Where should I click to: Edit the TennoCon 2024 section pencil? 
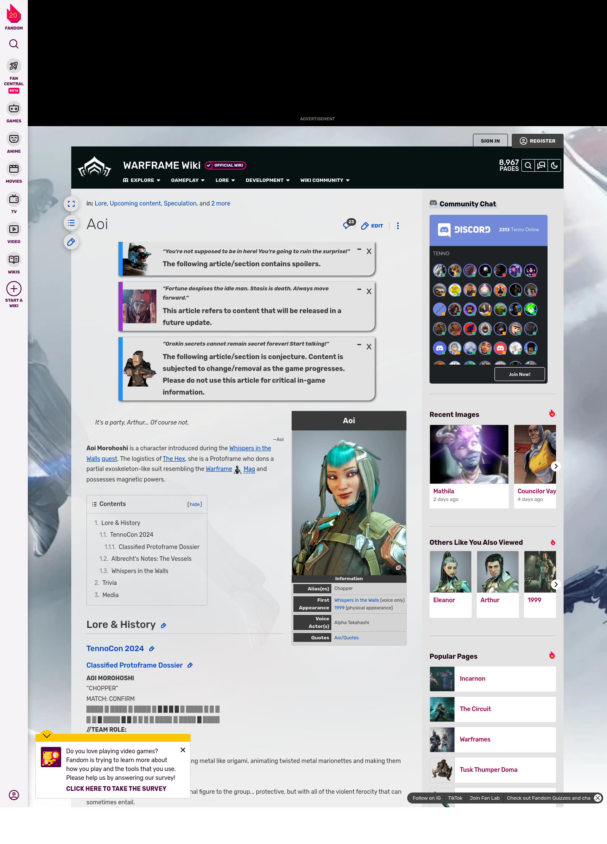152,649
